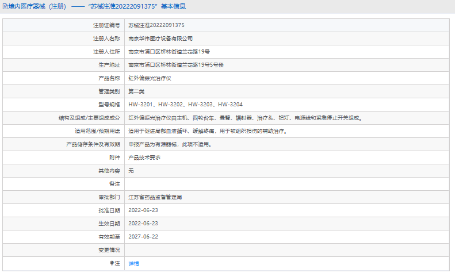Select model specs HW-3201、HW-3202 text
Screen dimensions: 455x273
tap(185, 105)
